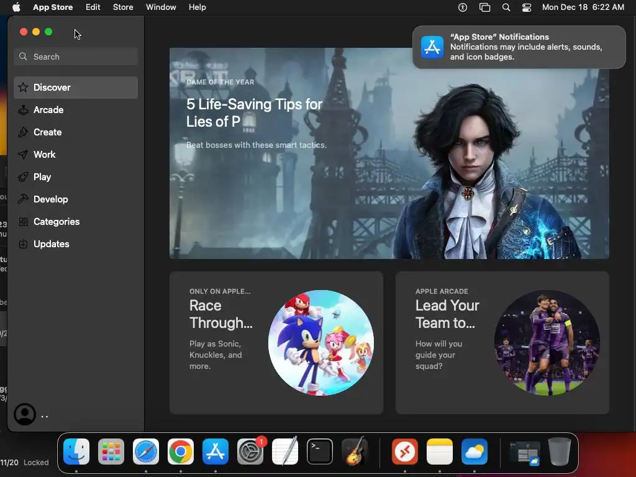Image resolution: width=636 pixels, height=477 pixels.
Task: Click the App Store Dock icon
Action: coord(216,452)
